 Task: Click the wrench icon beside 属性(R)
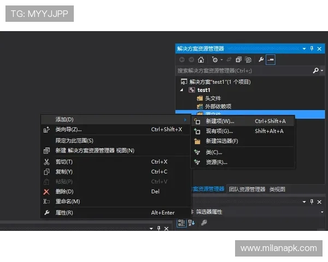pyautogui.click(x=46, y=213)
